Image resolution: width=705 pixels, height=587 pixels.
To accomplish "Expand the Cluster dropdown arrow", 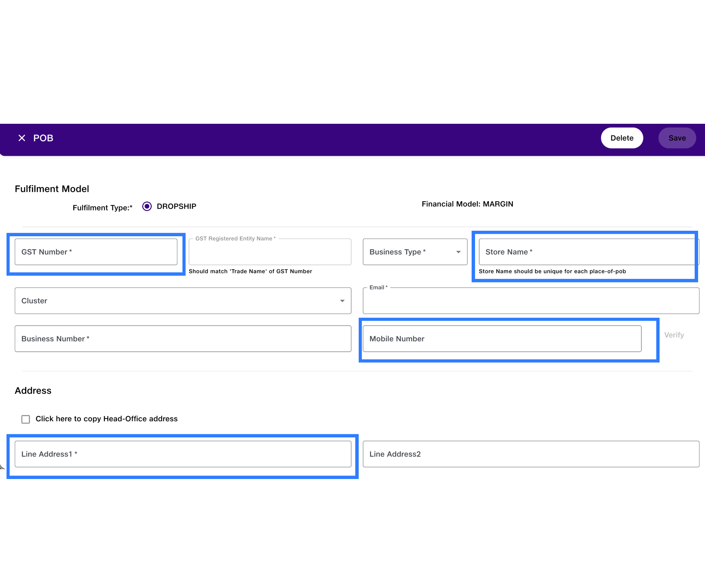I will pos(342,301).
